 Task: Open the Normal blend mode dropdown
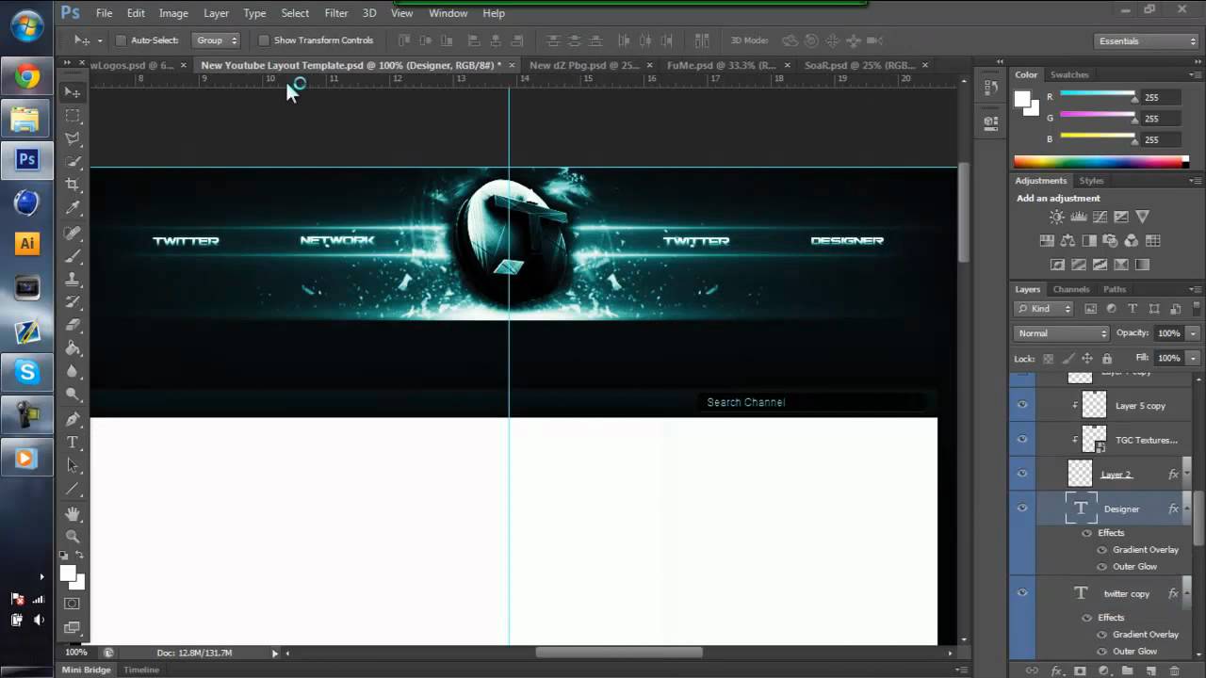click(1062, 333)
